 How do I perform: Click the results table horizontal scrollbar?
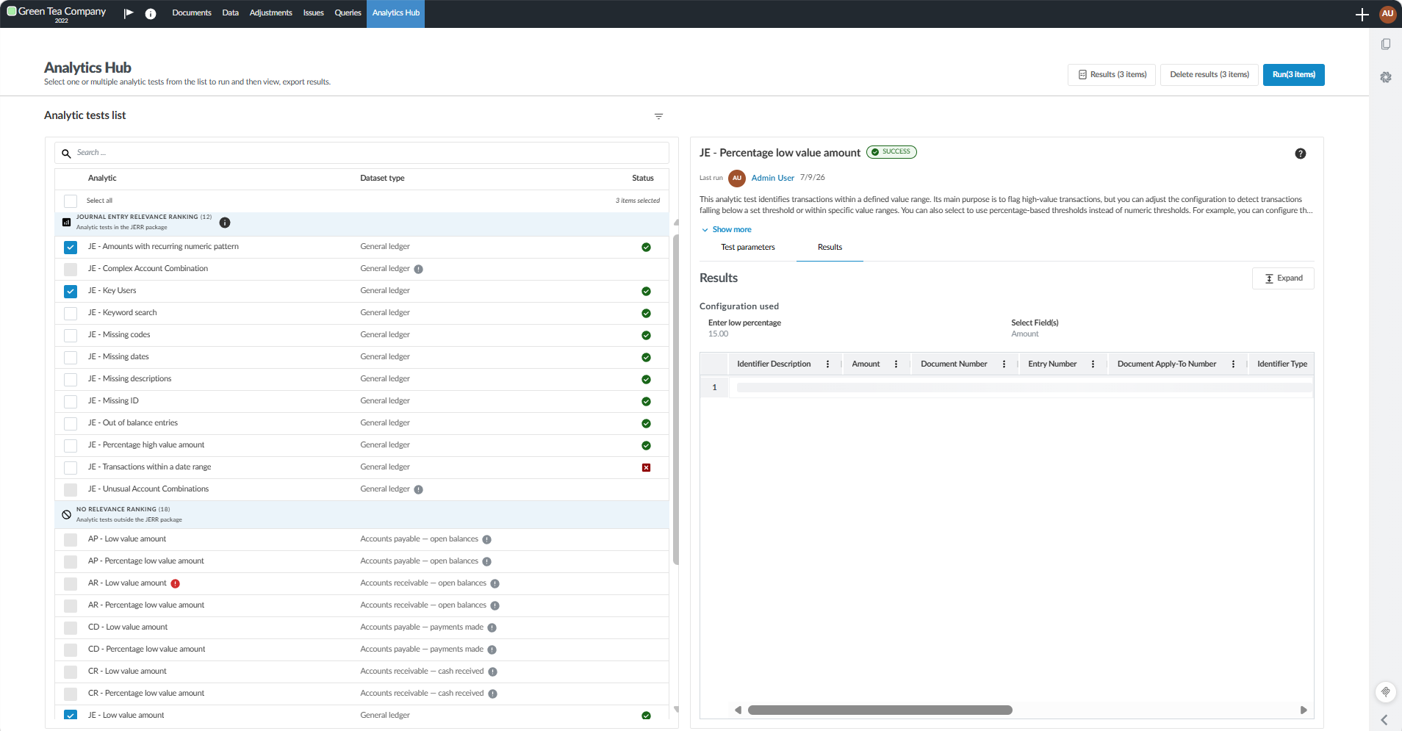click(880, 710)
